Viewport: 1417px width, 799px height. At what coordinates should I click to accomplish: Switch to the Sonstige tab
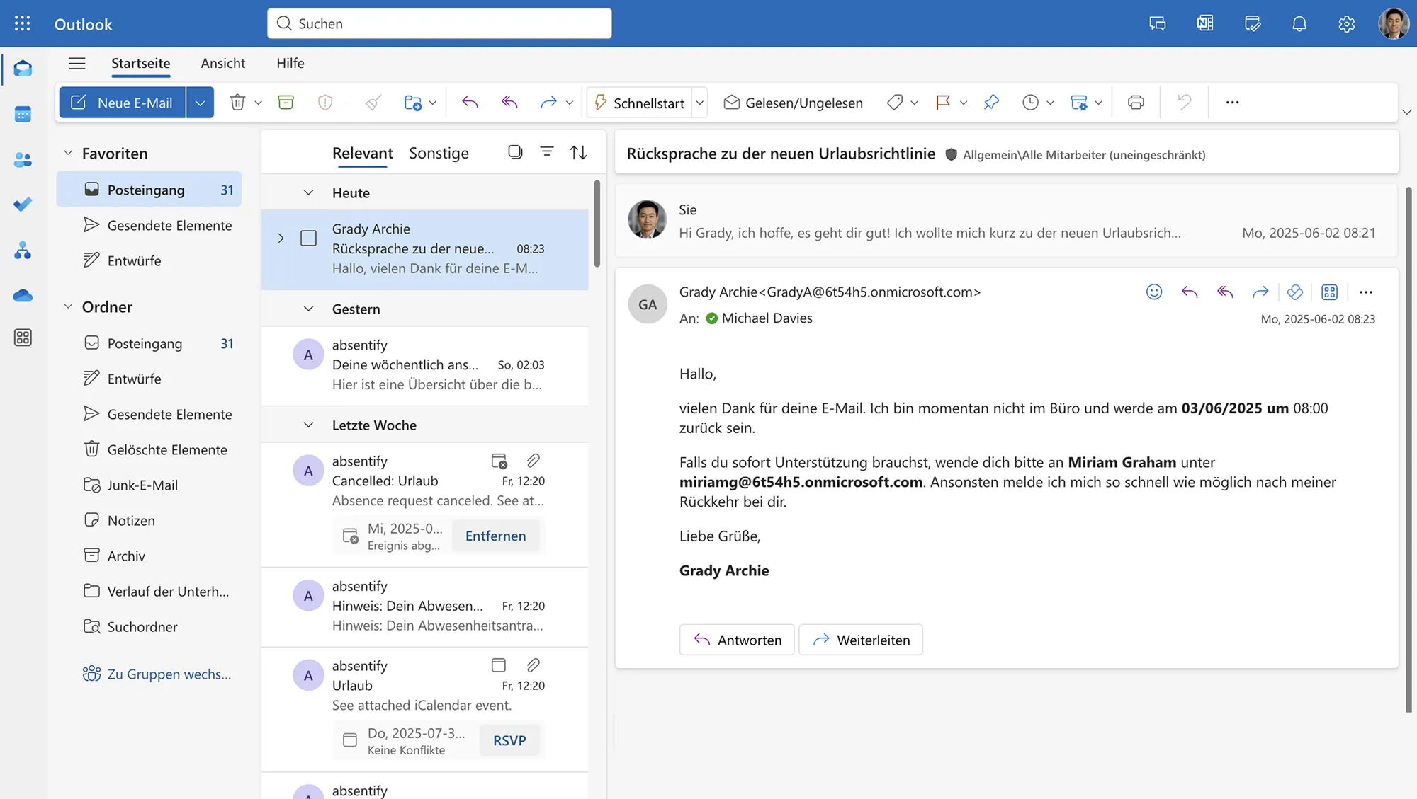pos(439,153)
